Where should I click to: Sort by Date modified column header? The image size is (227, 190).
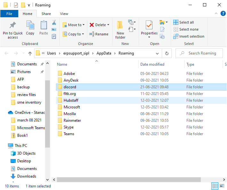pos(152,64)
